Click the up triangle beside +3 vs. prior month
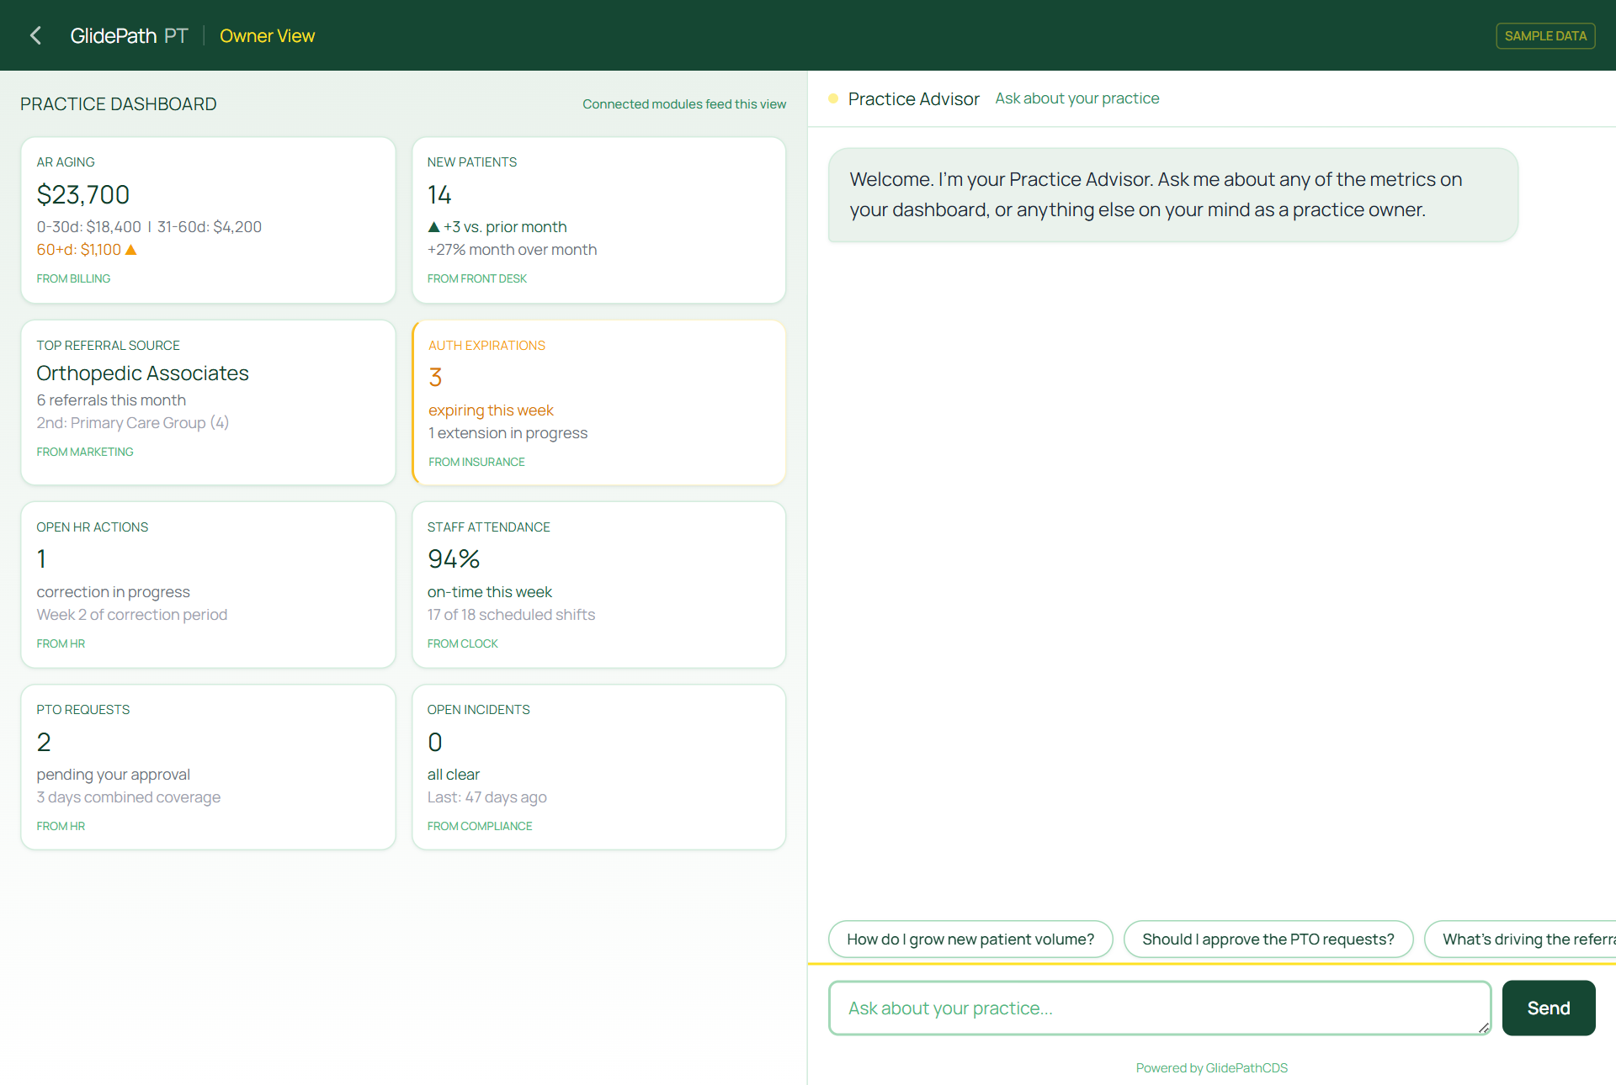1616x1085 pixels. [433, 227]
